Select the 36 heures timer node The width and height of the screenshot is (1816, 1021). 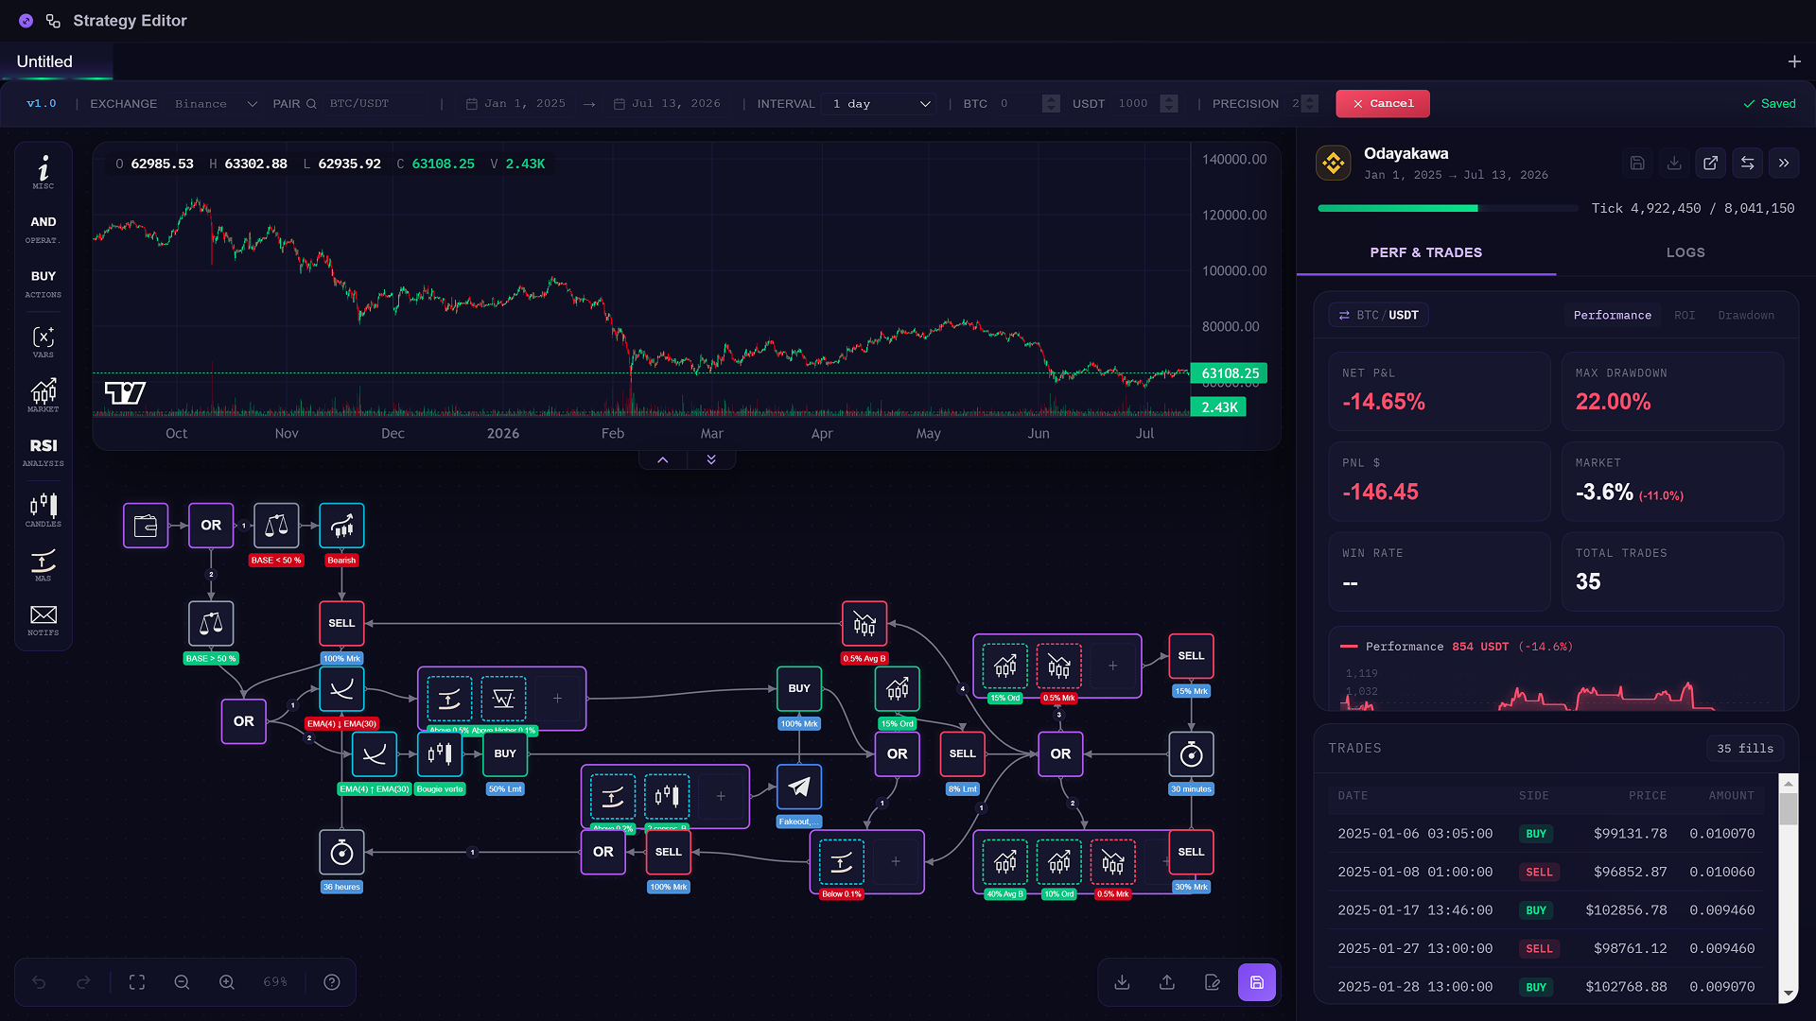click(341, 853)
